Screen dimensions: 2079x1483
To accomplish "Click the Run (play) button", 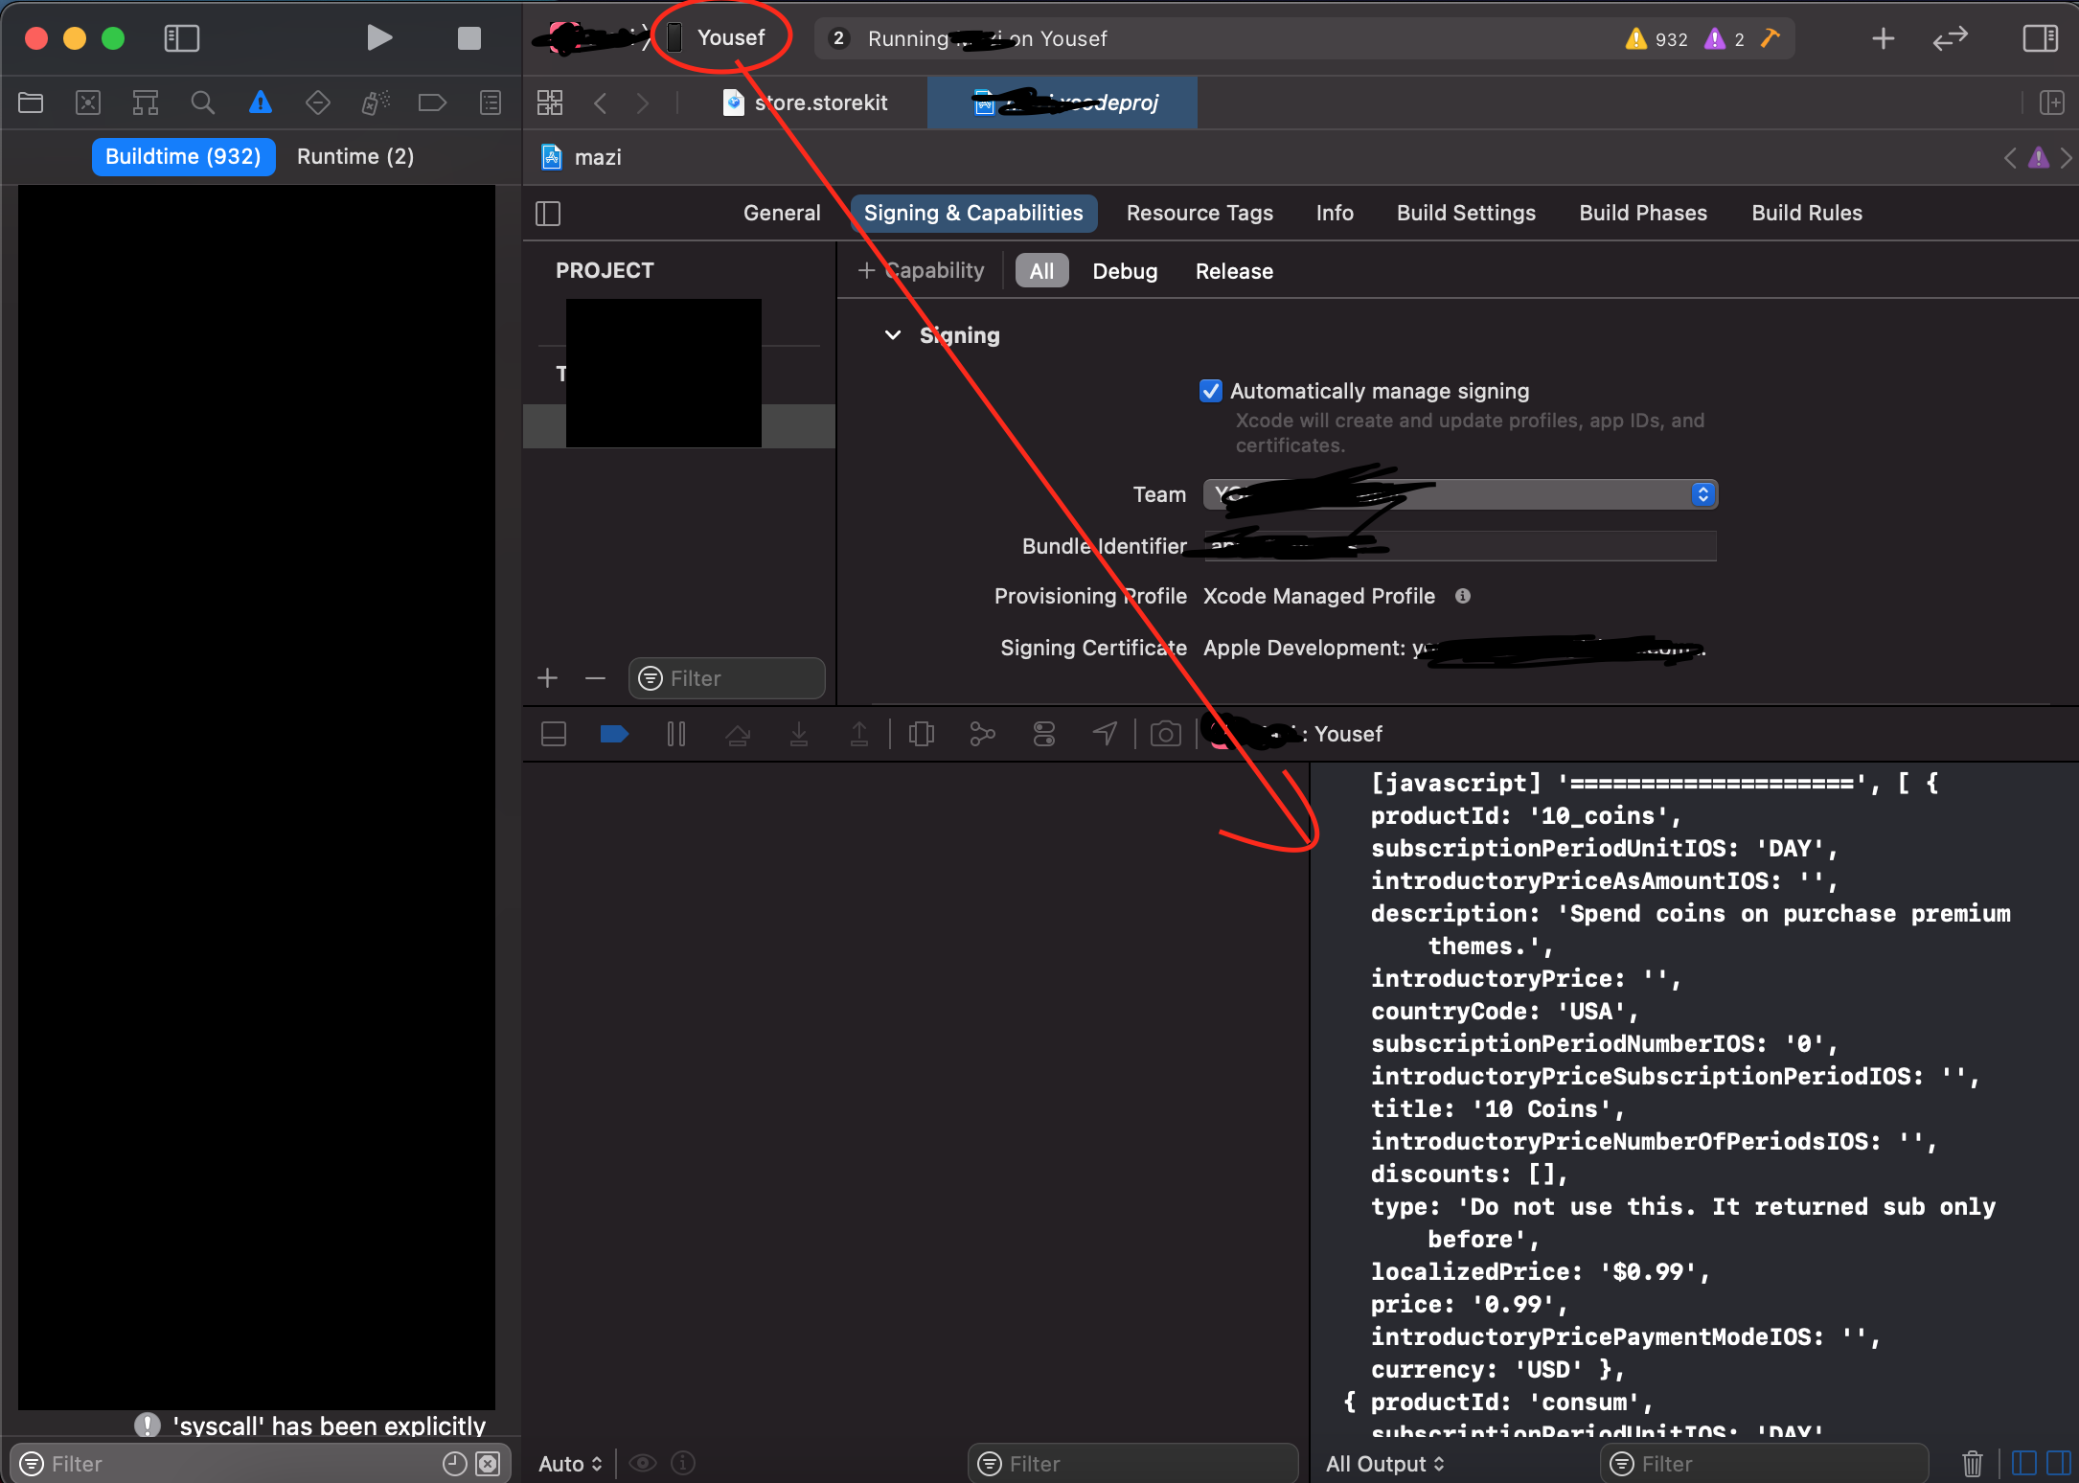I will [379, 38].
